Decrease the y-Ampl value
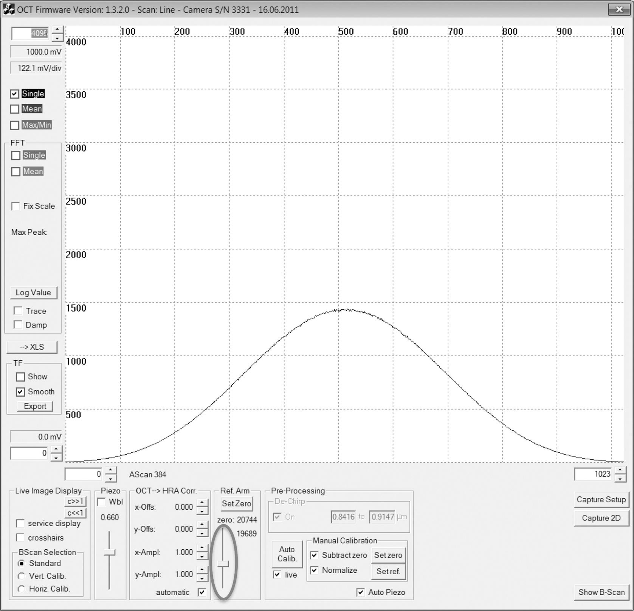634x611 pixels. click(x=203, y=578)
